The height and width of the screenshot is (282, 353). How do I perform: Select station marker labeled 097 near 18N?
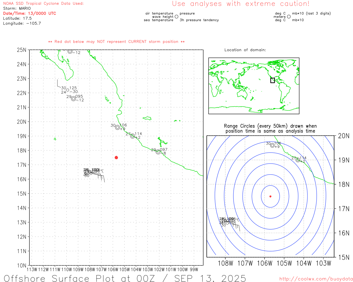click(158, 152)
